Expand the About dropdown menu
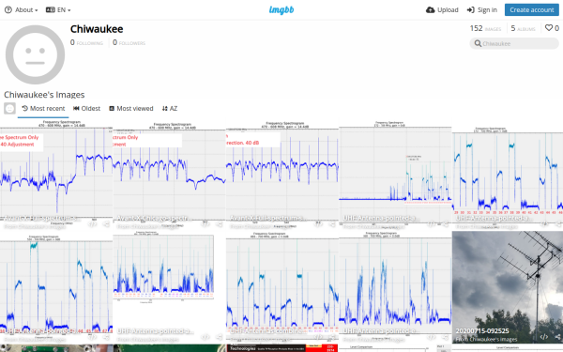This screenshot has width=563, height=352. click(22, 10)
